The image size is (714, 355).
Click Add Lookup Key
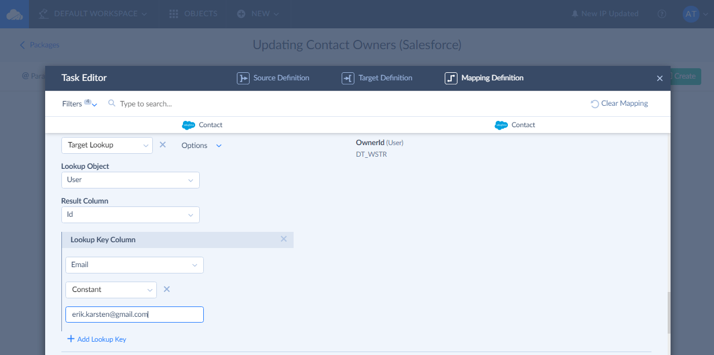(97, 339)
